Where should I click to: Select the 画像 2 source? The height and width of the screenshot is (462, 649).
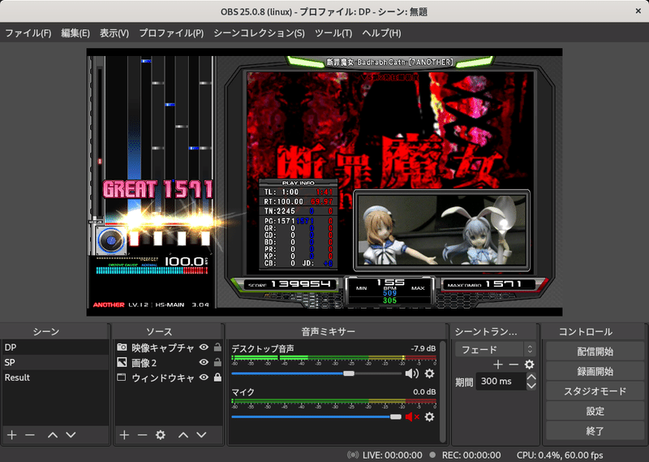(x=144, y=363)
